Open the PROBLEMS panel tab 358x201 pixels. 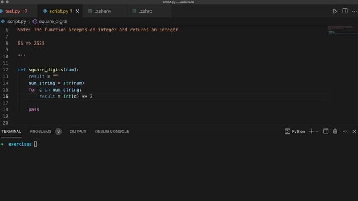coord(41,132)
